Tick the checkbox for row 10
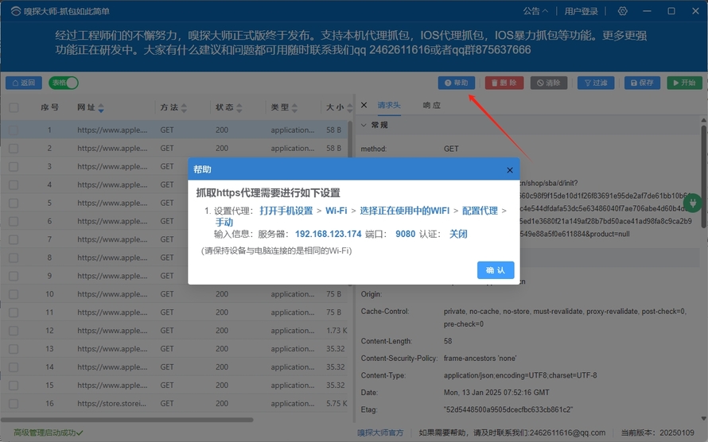This screenshot has height=442, width=708. click(14, 294)
